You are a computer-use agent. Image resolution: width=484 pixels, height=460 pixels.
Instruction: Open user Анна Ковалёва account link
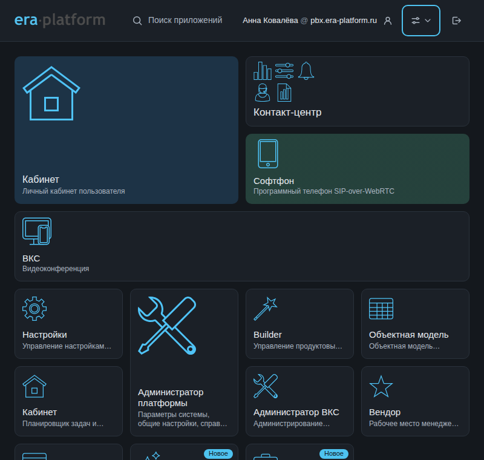pos(310,21)
